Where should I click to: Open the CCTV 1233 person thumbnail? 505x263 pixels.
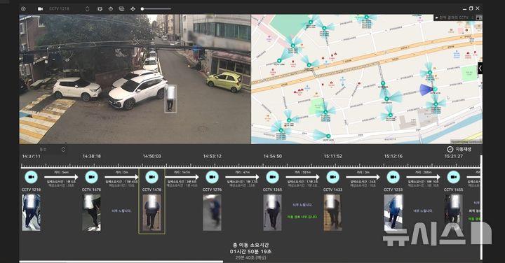pyautogui.click(x=393, y=212)
